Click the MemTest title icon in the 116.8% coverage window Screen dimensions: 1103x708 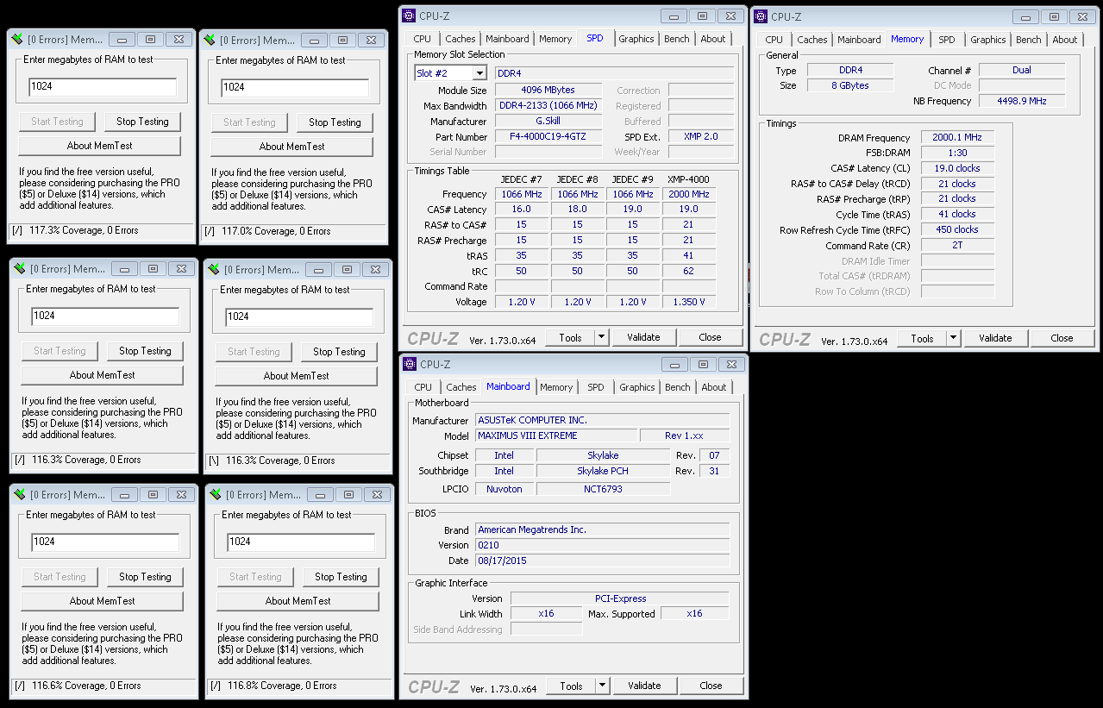coord(216,495)
